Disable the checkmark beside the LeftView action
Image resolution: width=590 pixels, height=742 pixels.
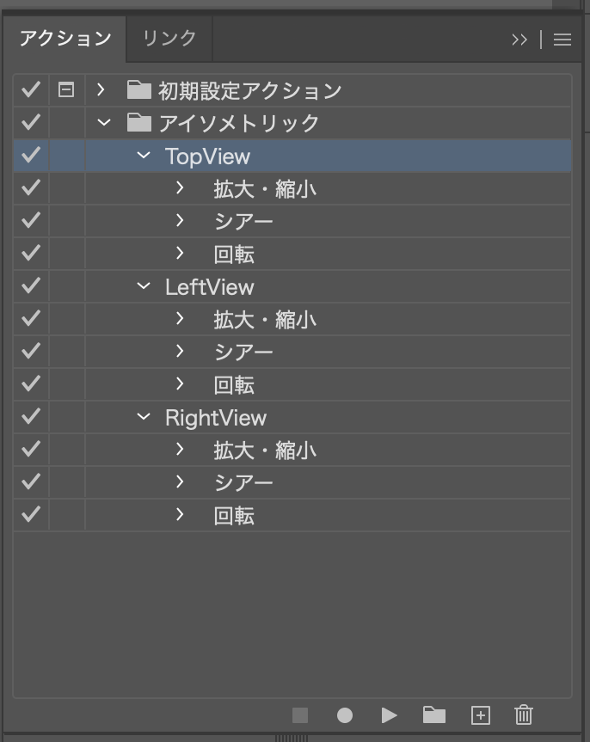point(31,286)
